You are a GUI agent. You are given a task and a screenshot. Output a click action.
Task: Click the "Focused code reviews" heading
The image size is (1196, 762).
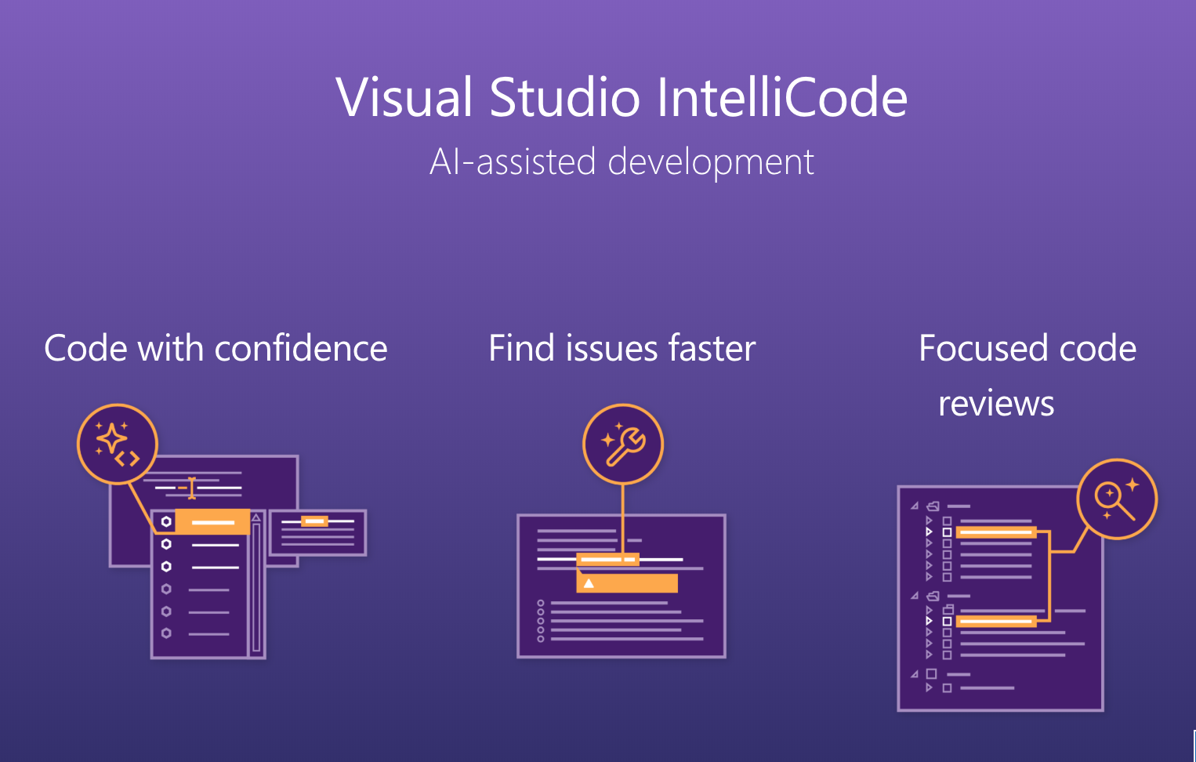(1027, 376)
